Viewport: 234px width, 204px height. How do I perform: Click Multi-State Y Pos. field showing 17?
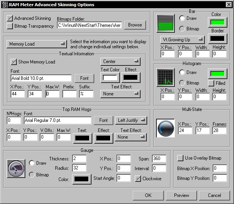click(203, 130)
